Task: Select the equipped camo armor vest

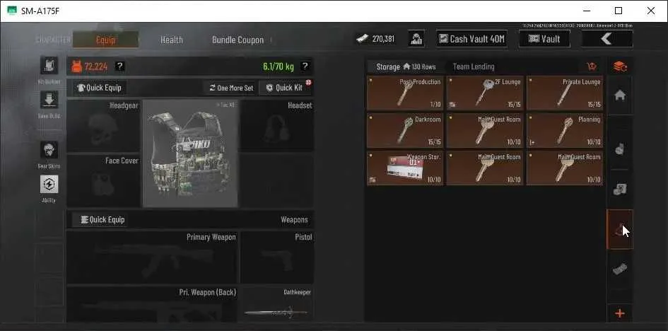Action: (190, 153)
